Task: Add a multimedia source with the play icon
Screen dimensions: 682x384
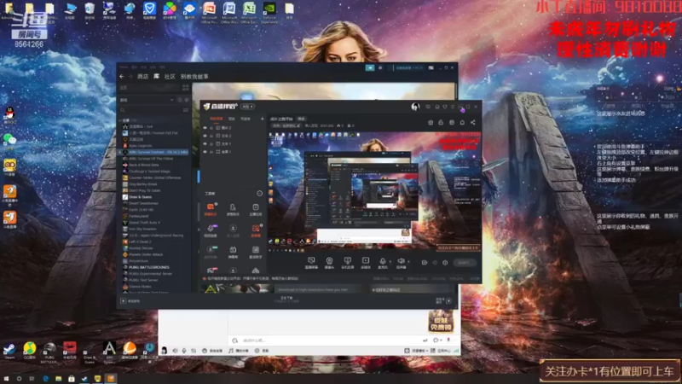Action: pyautogui.click(x=366, y=263)
